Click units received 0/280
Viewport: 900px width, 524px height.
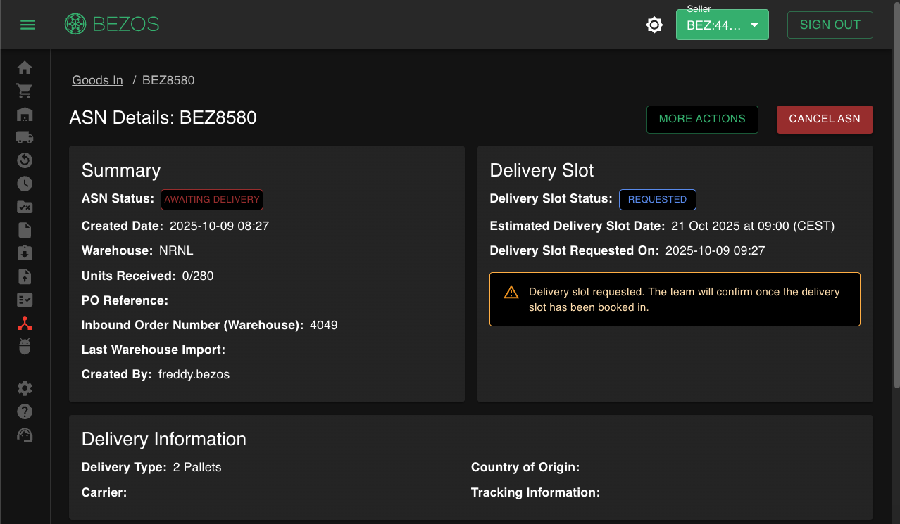[x=198, y=276]
